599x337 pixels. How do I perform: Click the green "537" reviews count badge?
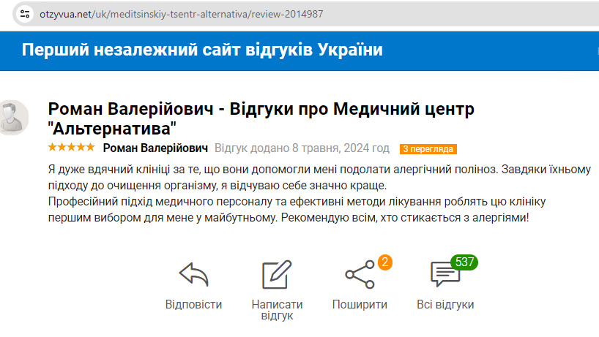tap(464, 262)
